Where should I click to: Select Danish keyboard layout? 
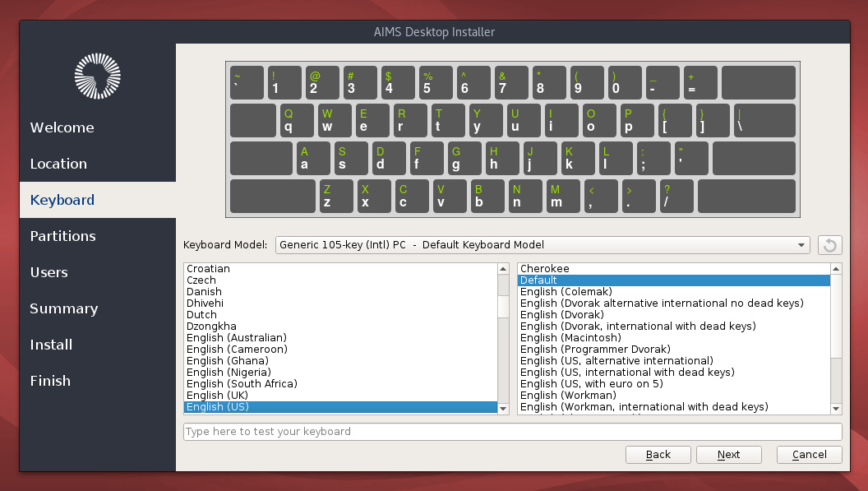point(341,291)
